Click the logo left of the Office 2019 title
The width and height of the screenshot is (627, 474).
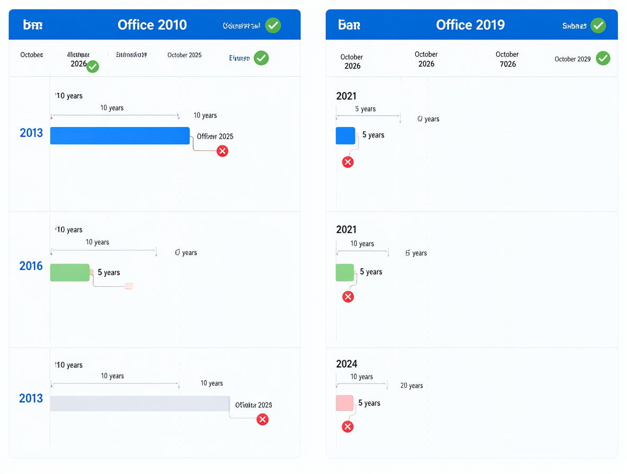(349, 25)
